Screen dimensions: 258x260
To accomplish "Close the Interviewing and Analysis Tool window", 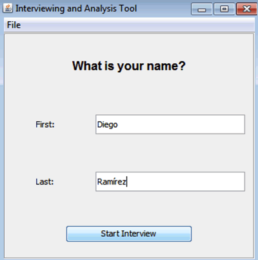I will click(x=247, y=9).
